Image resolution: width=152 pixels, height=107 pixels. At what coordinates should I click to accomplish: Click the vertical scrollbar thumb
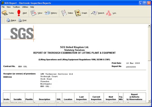149,44
